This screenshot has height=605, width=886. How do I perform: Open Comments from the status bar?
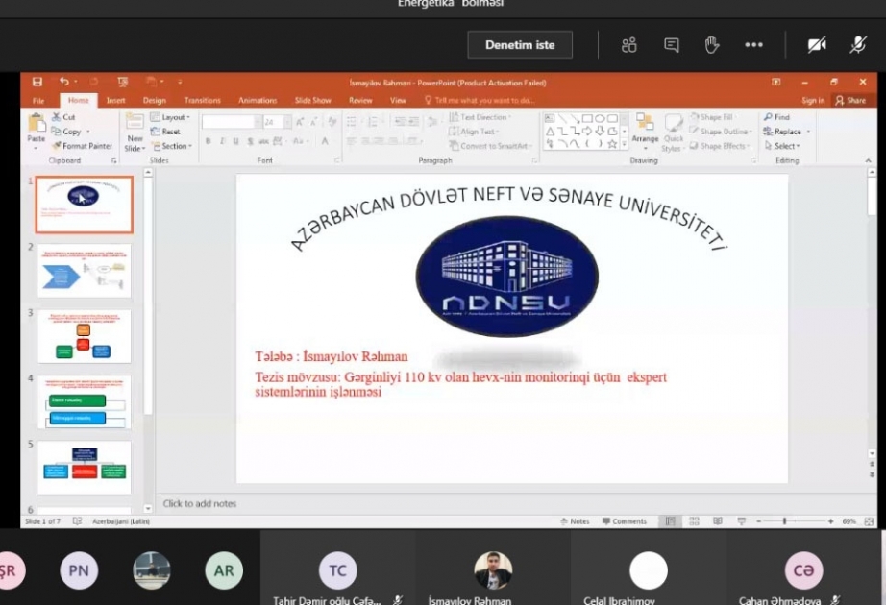coord(625,521)
